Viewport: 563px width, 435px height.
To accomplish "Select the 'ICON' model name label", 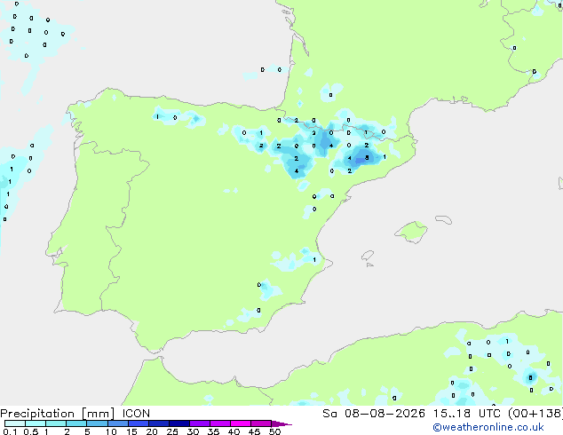I will click(136, 414).
